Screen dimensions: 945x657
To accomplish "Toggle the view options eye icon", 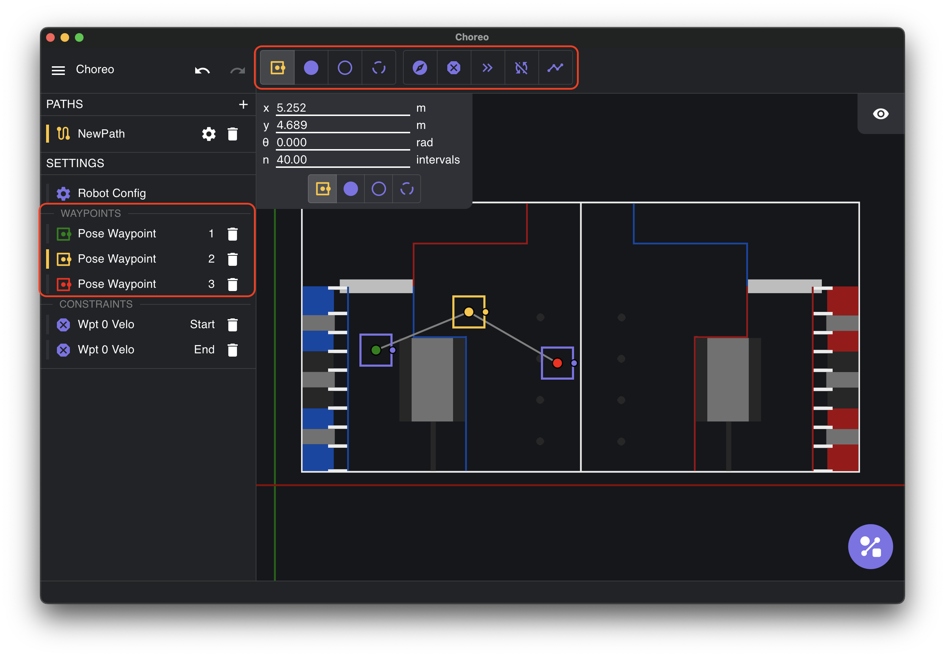I will point(881,113).
